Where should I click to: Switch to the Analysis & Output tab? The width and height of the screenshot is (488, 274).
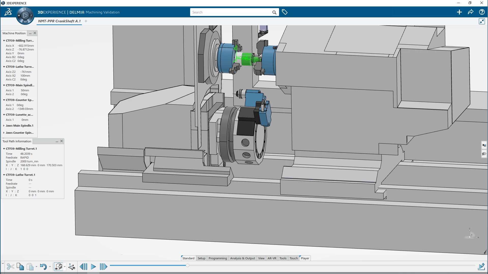coord(242,258)
